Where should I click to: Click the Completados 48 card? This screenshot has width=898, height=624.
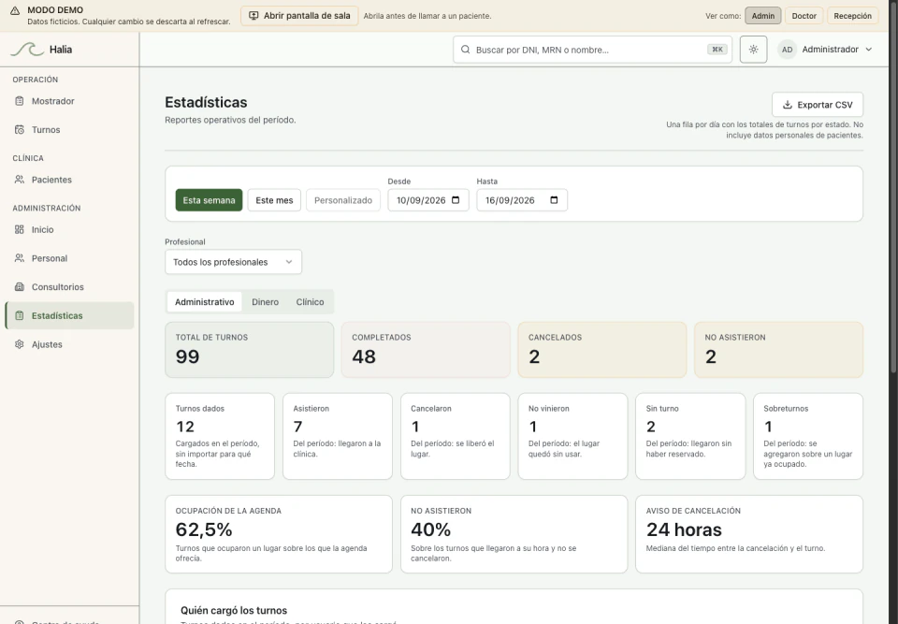pos(426,350)
